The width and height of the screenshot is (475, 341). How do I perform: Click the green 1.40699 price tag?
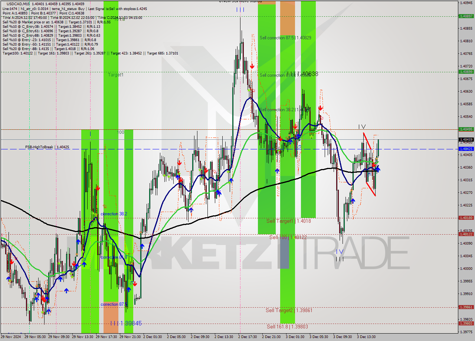click(466, 72)
